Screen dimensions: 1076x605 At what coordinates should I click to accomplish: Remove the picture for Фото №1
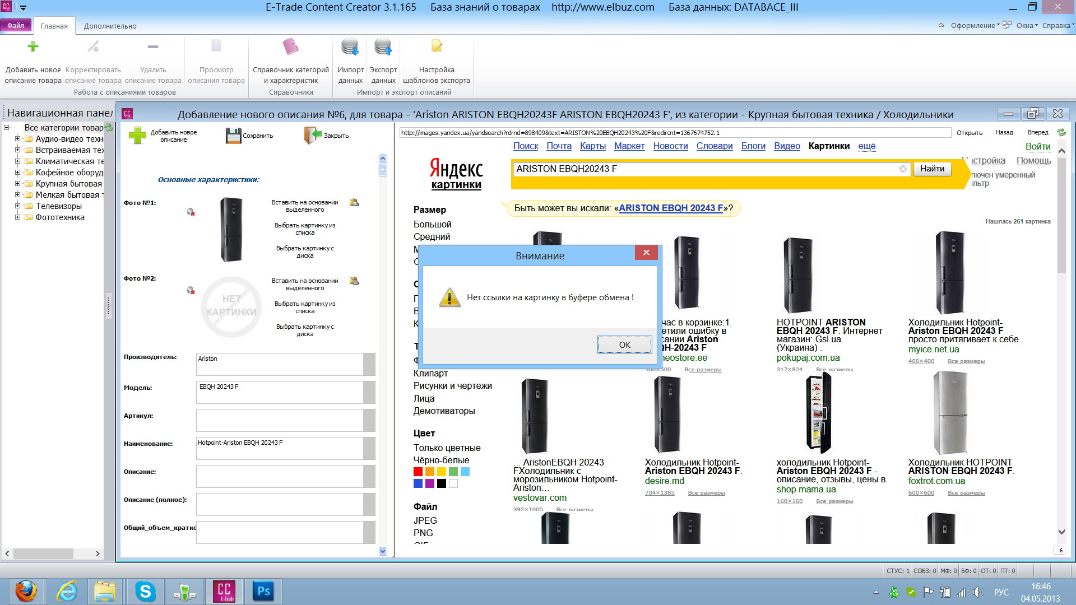[191, 212]
